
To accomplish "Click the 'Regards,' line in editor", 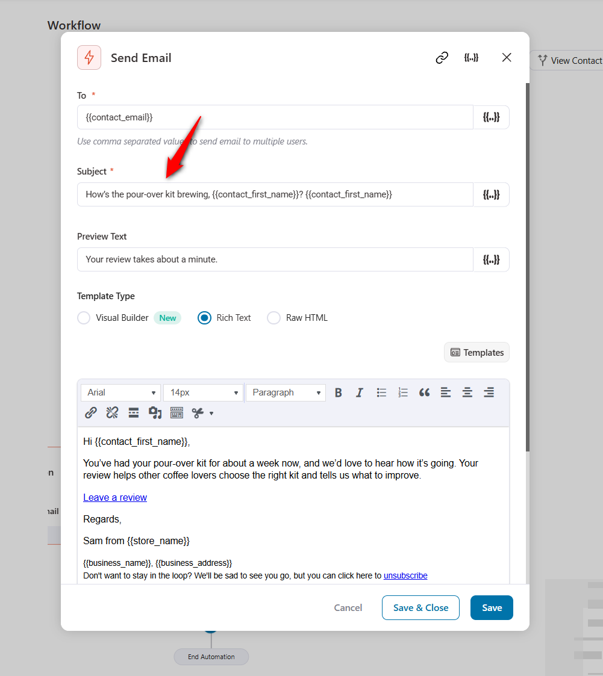I will point(102,519).
